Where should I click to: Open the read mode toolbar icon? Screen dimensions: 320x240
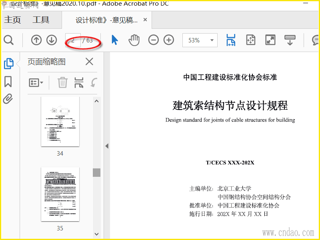click(290, 40)
